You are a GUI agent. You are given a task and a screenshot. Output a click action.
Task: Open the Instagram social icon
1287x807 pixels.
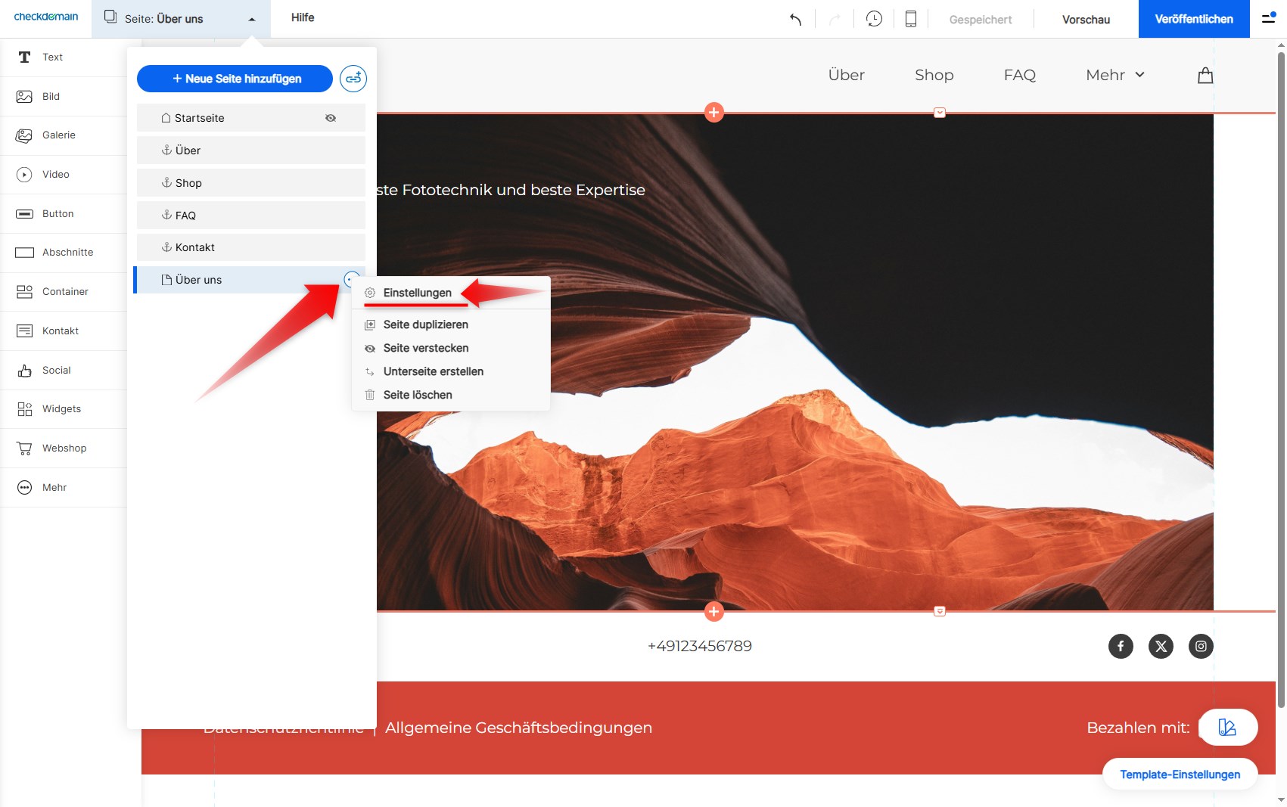[x=1201, y=646]
